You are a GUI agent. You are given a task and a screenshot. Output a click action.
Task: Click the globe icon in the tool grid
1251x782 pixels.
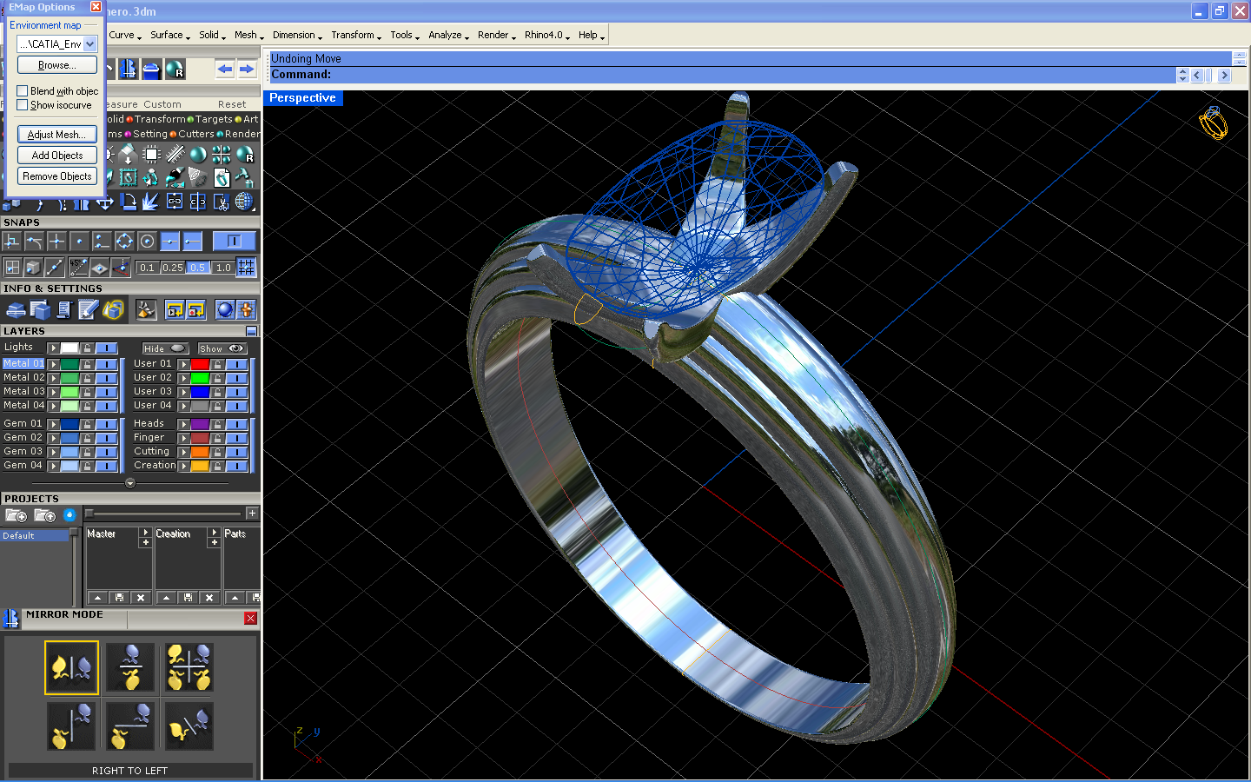[244, 202]
